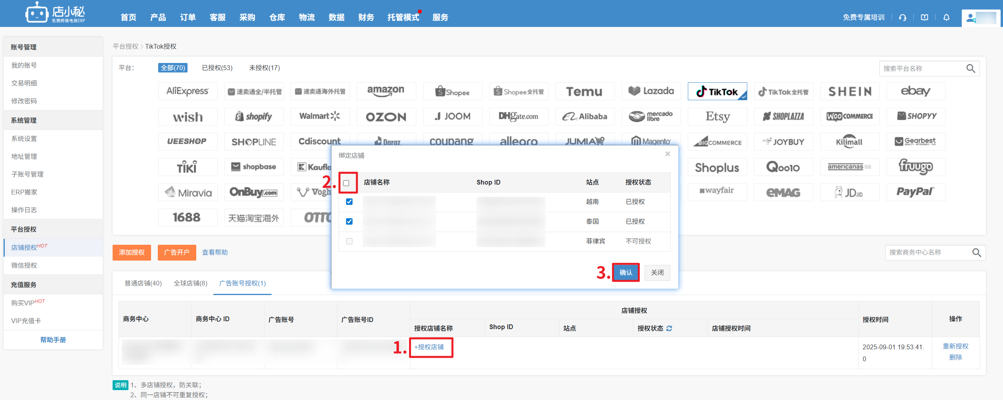The image size is (1003, 400).
Task: Uncheck the 泰国 shop checkbox
Action: coord(349,221)
